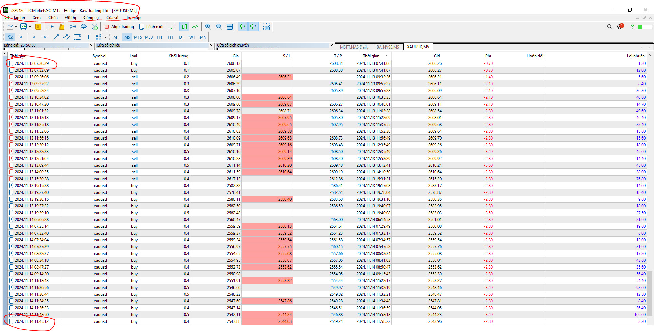Open the Công cụ menu
Image resolution: width=654 pixels, height=331 pixels.
[91, 18]
